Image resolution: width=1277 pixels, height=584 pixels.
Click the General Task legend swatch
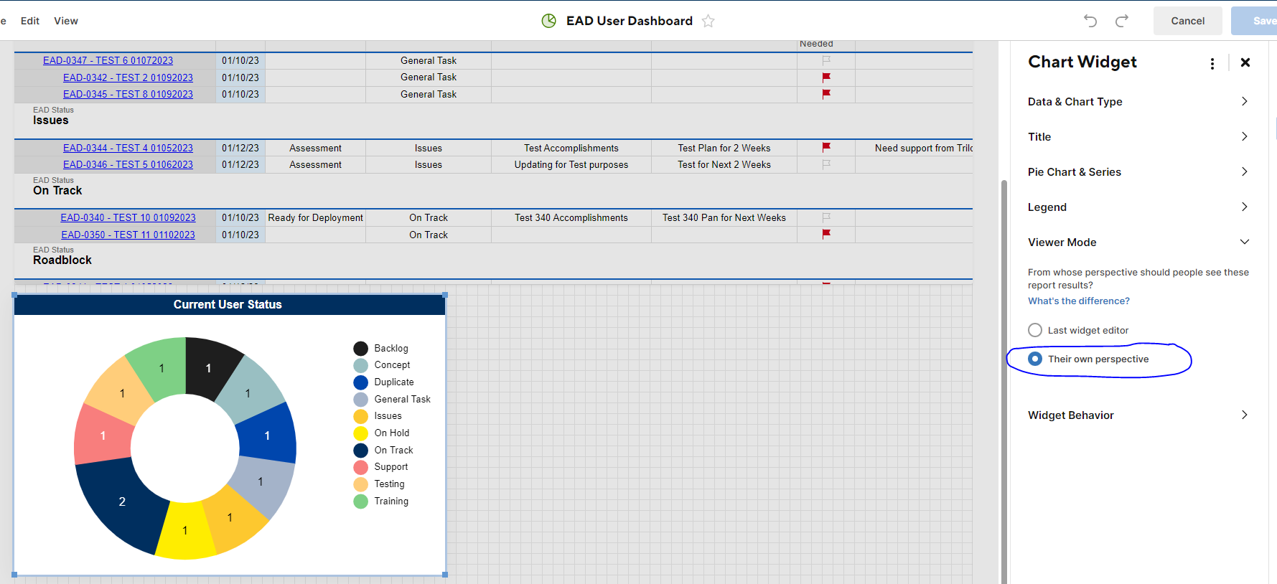pos(360,399)
